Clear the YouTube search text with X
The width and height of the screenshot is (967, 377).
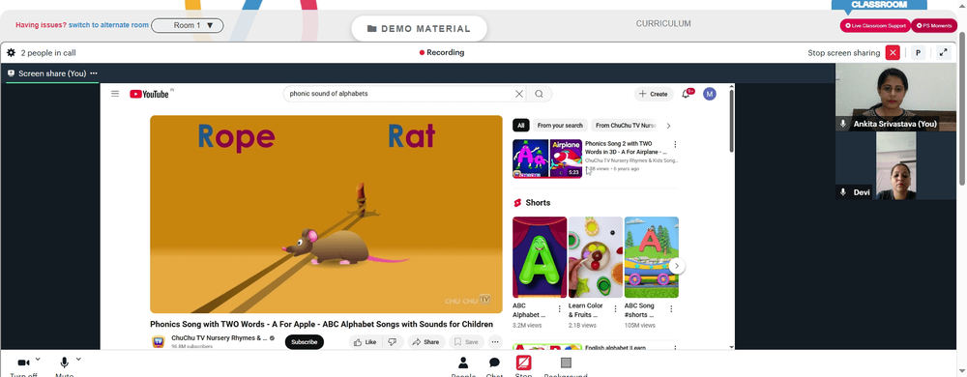(519, 94)
